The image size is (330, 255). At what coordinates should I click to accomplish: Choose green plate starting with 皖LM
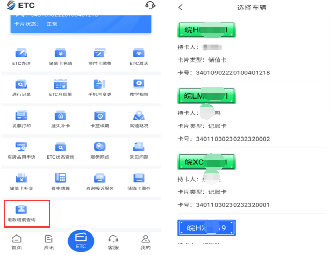[x=206, y=96]
